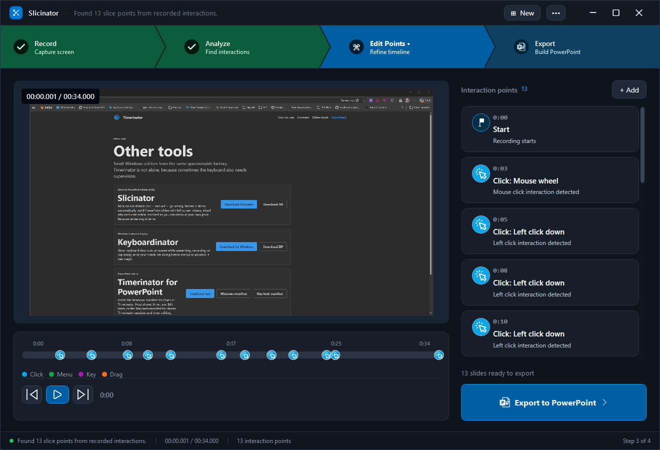Click the 00:00.001 / 00:34.000 overlay on preview
660x450 pixels.
(60, 96)
